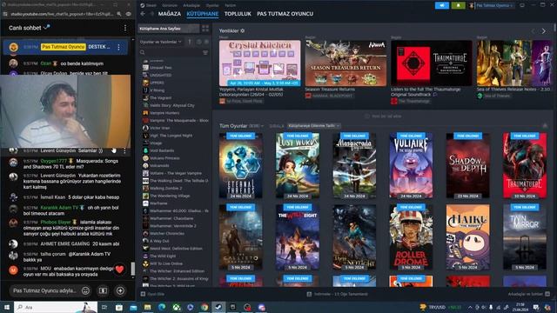557x313 pixels.
Task: Open the Yardım menu
Action: tap(230, 5)
